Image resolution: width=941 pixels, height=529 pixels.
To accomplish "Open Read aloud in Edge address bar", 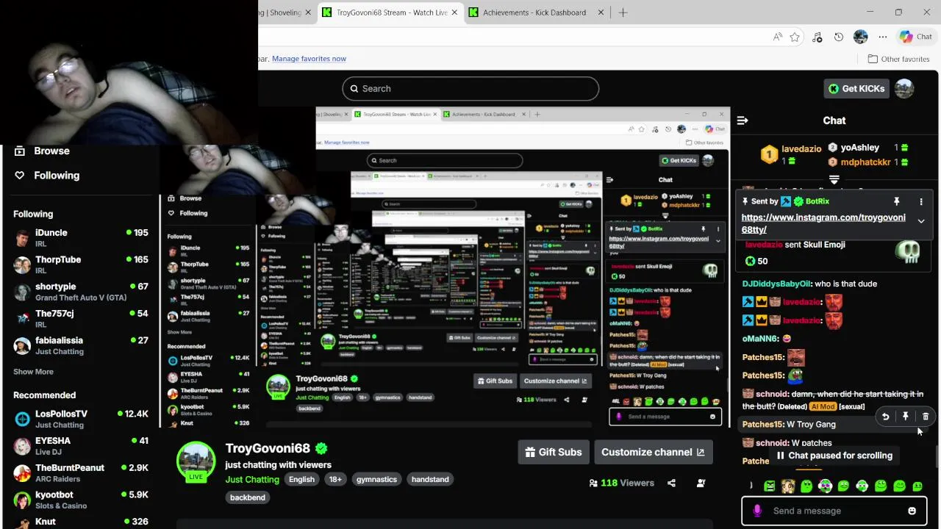I will (x=778, y=37).
